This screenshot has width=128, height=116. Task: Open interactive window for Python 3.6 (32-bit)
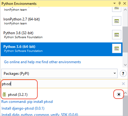coord(117,34)
